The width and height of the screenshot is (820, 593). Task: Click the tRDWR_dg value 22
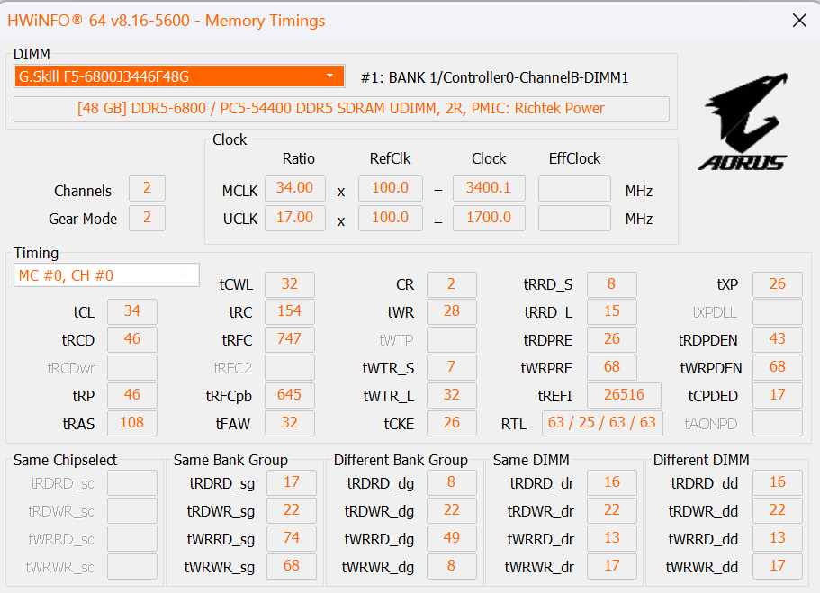tap(452, 510)
